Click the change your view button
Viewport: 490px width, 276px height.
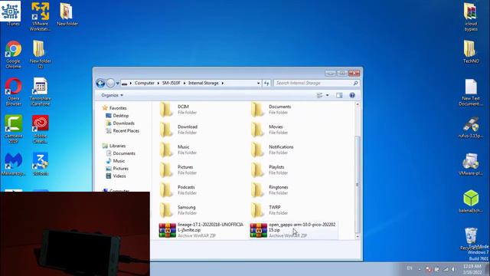(x=320, y=95)
